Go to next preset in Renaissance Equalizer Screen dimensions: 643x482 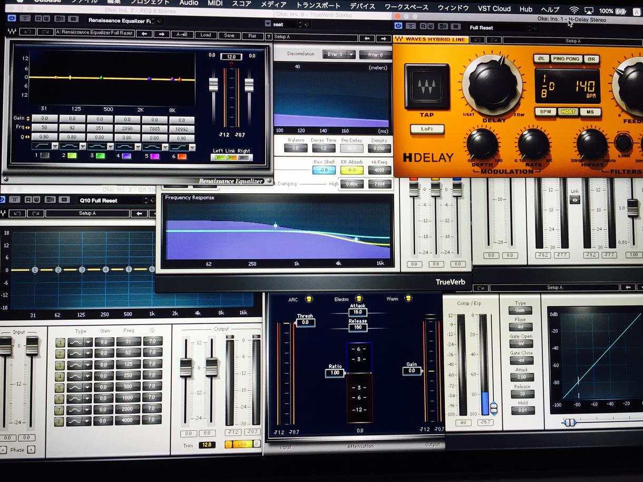click(x=162, y=34)
